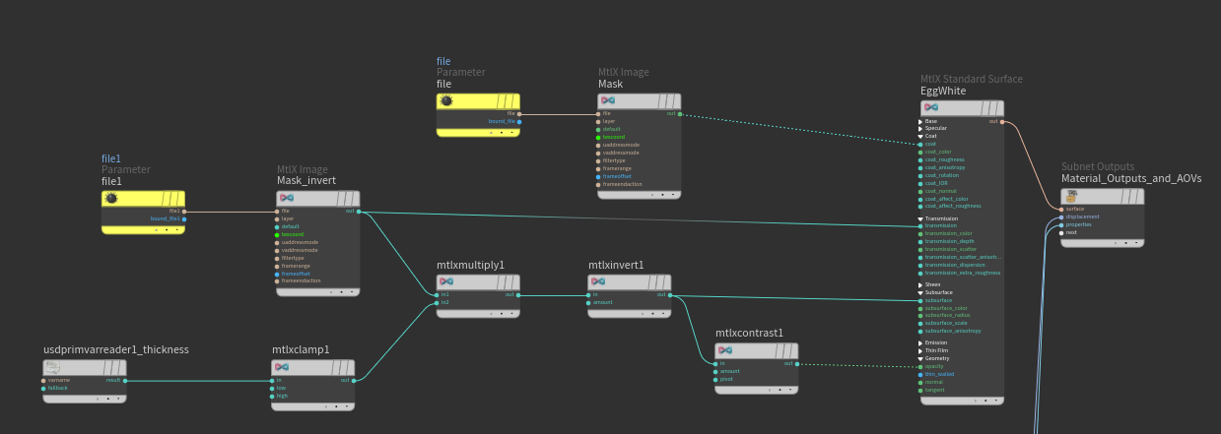This screenshot has width=1221, height=434.
Task: Select the file1 parameter node knob icon
Action: (x=111, y=199)
